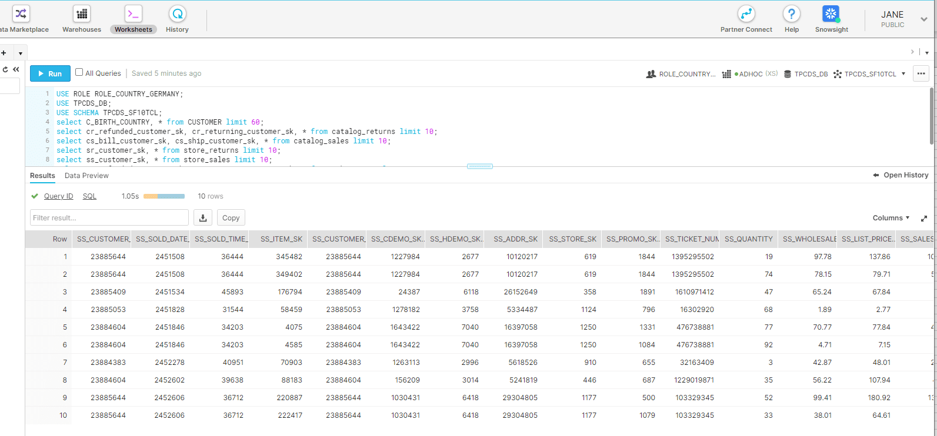Screen dimensions: 937x436
Task: Sort by SS_ADDR_SK column header
Action: click(x=513, y=239)
